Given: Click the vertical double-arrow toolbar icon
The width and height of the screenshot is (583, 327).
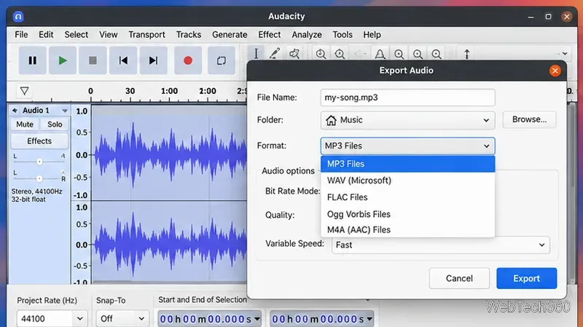Looking at the screenshot, I should click(467, 54).
